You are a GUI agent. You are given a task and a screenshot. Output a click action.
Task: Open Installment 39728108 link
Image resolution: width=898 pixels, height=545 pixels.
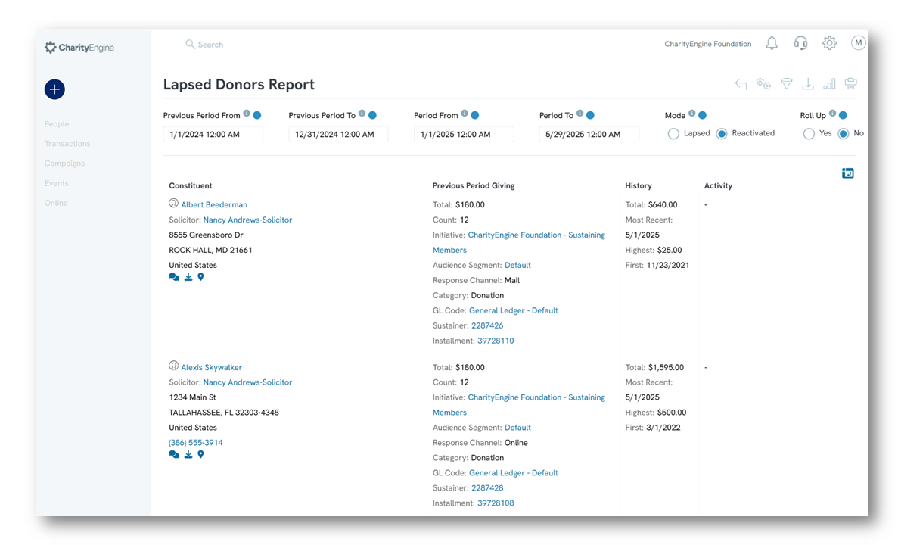click(496, 503)
